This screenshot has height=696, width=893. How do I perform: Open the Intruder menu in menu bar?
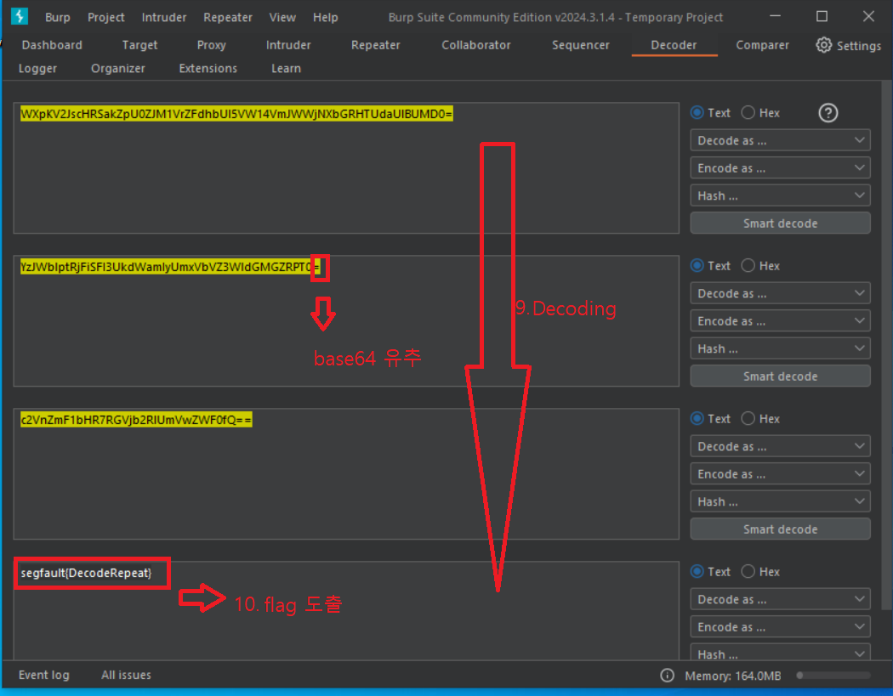tap(164, 17)
